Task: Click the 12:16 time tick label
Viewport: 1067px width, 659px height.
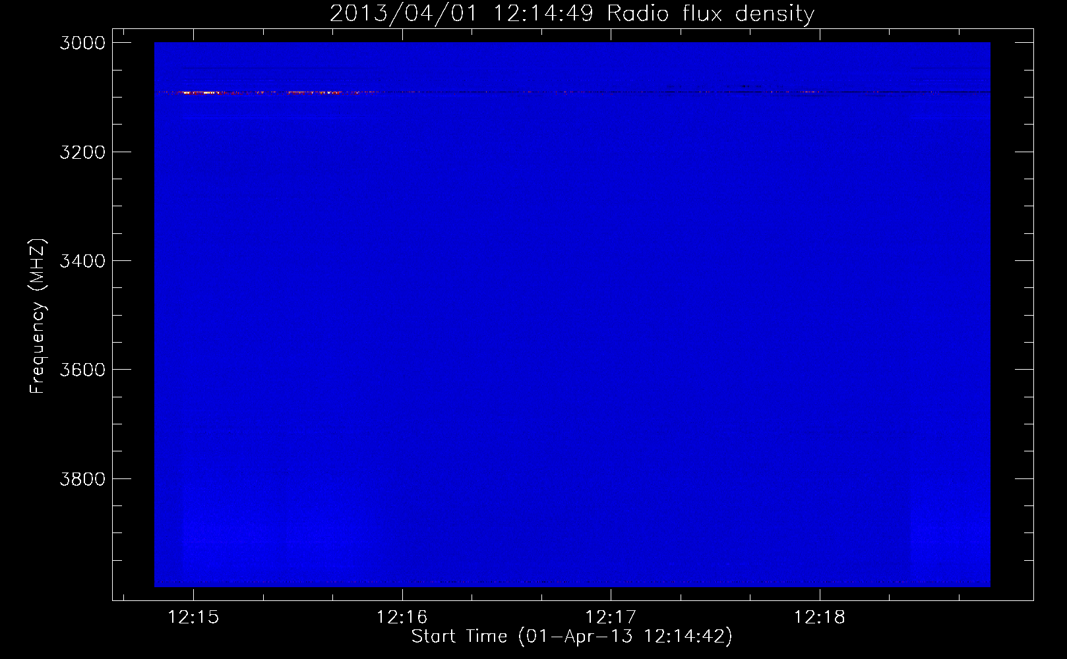Action: point(402,617)
